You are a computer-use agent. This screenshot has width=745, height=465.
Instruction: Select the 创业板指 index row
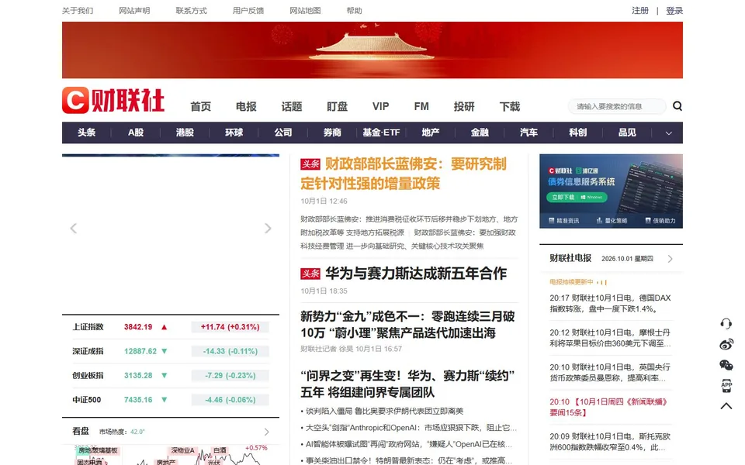[171, 375]
